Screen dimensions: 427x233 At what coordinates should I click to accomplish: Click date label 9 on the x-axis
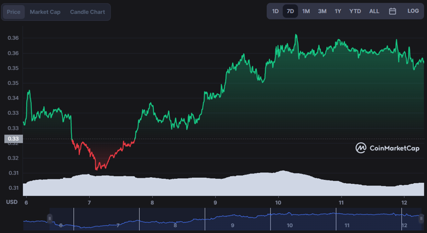215,202
